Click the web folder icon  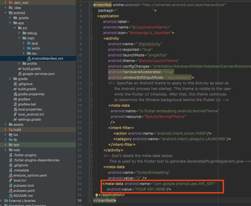[11, 150]
